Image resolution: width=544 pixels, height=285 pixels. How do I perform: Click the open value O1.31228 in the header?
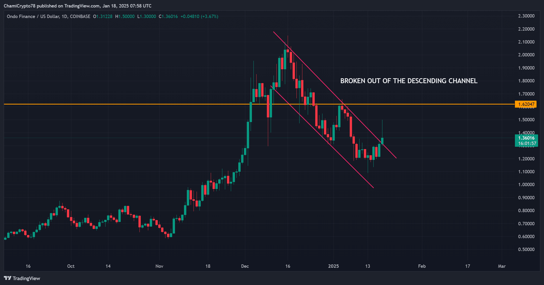click(x=103, y=16)
